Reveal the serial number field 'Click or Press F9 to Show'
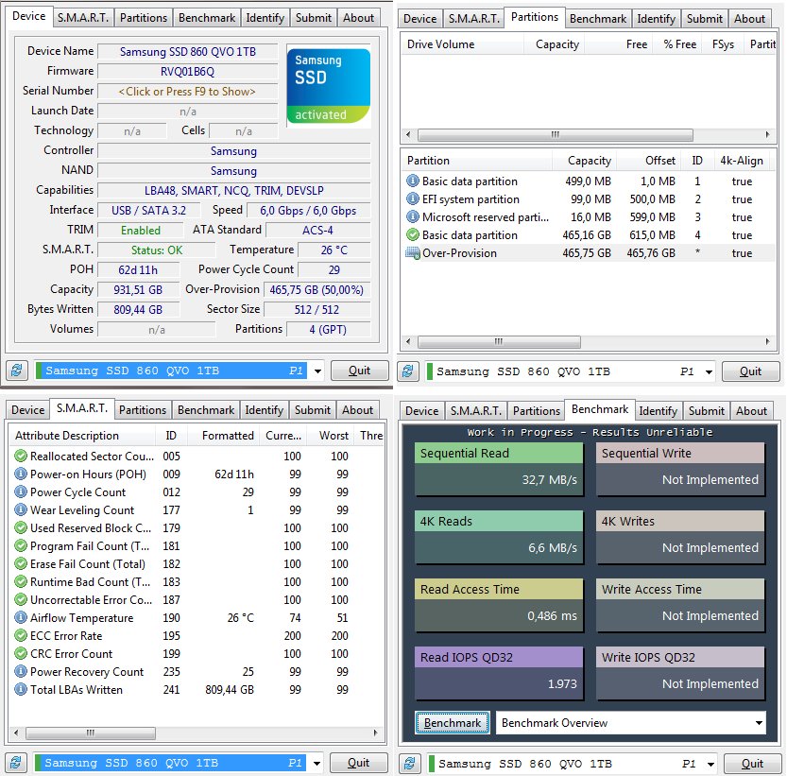Viewport: 787px width, 776px height. point(187,92)
